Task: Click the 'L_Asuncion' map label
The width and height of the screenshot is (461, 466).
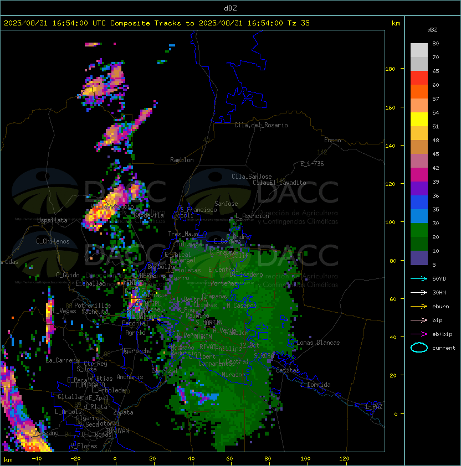Action: click(x=252, y=216)
